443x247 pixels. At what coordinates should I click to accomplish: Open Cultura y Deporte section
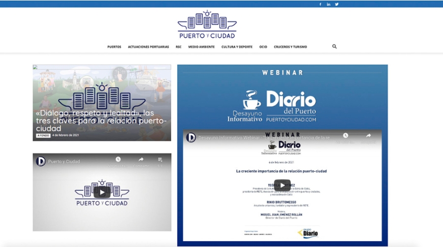[x=237, y=47]
